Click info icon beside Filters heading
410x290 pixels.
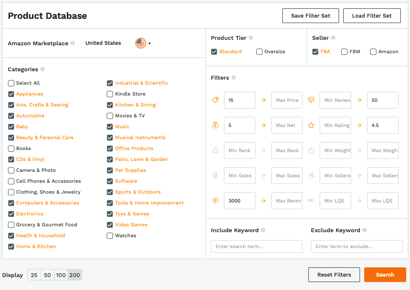tap(234, 78)
